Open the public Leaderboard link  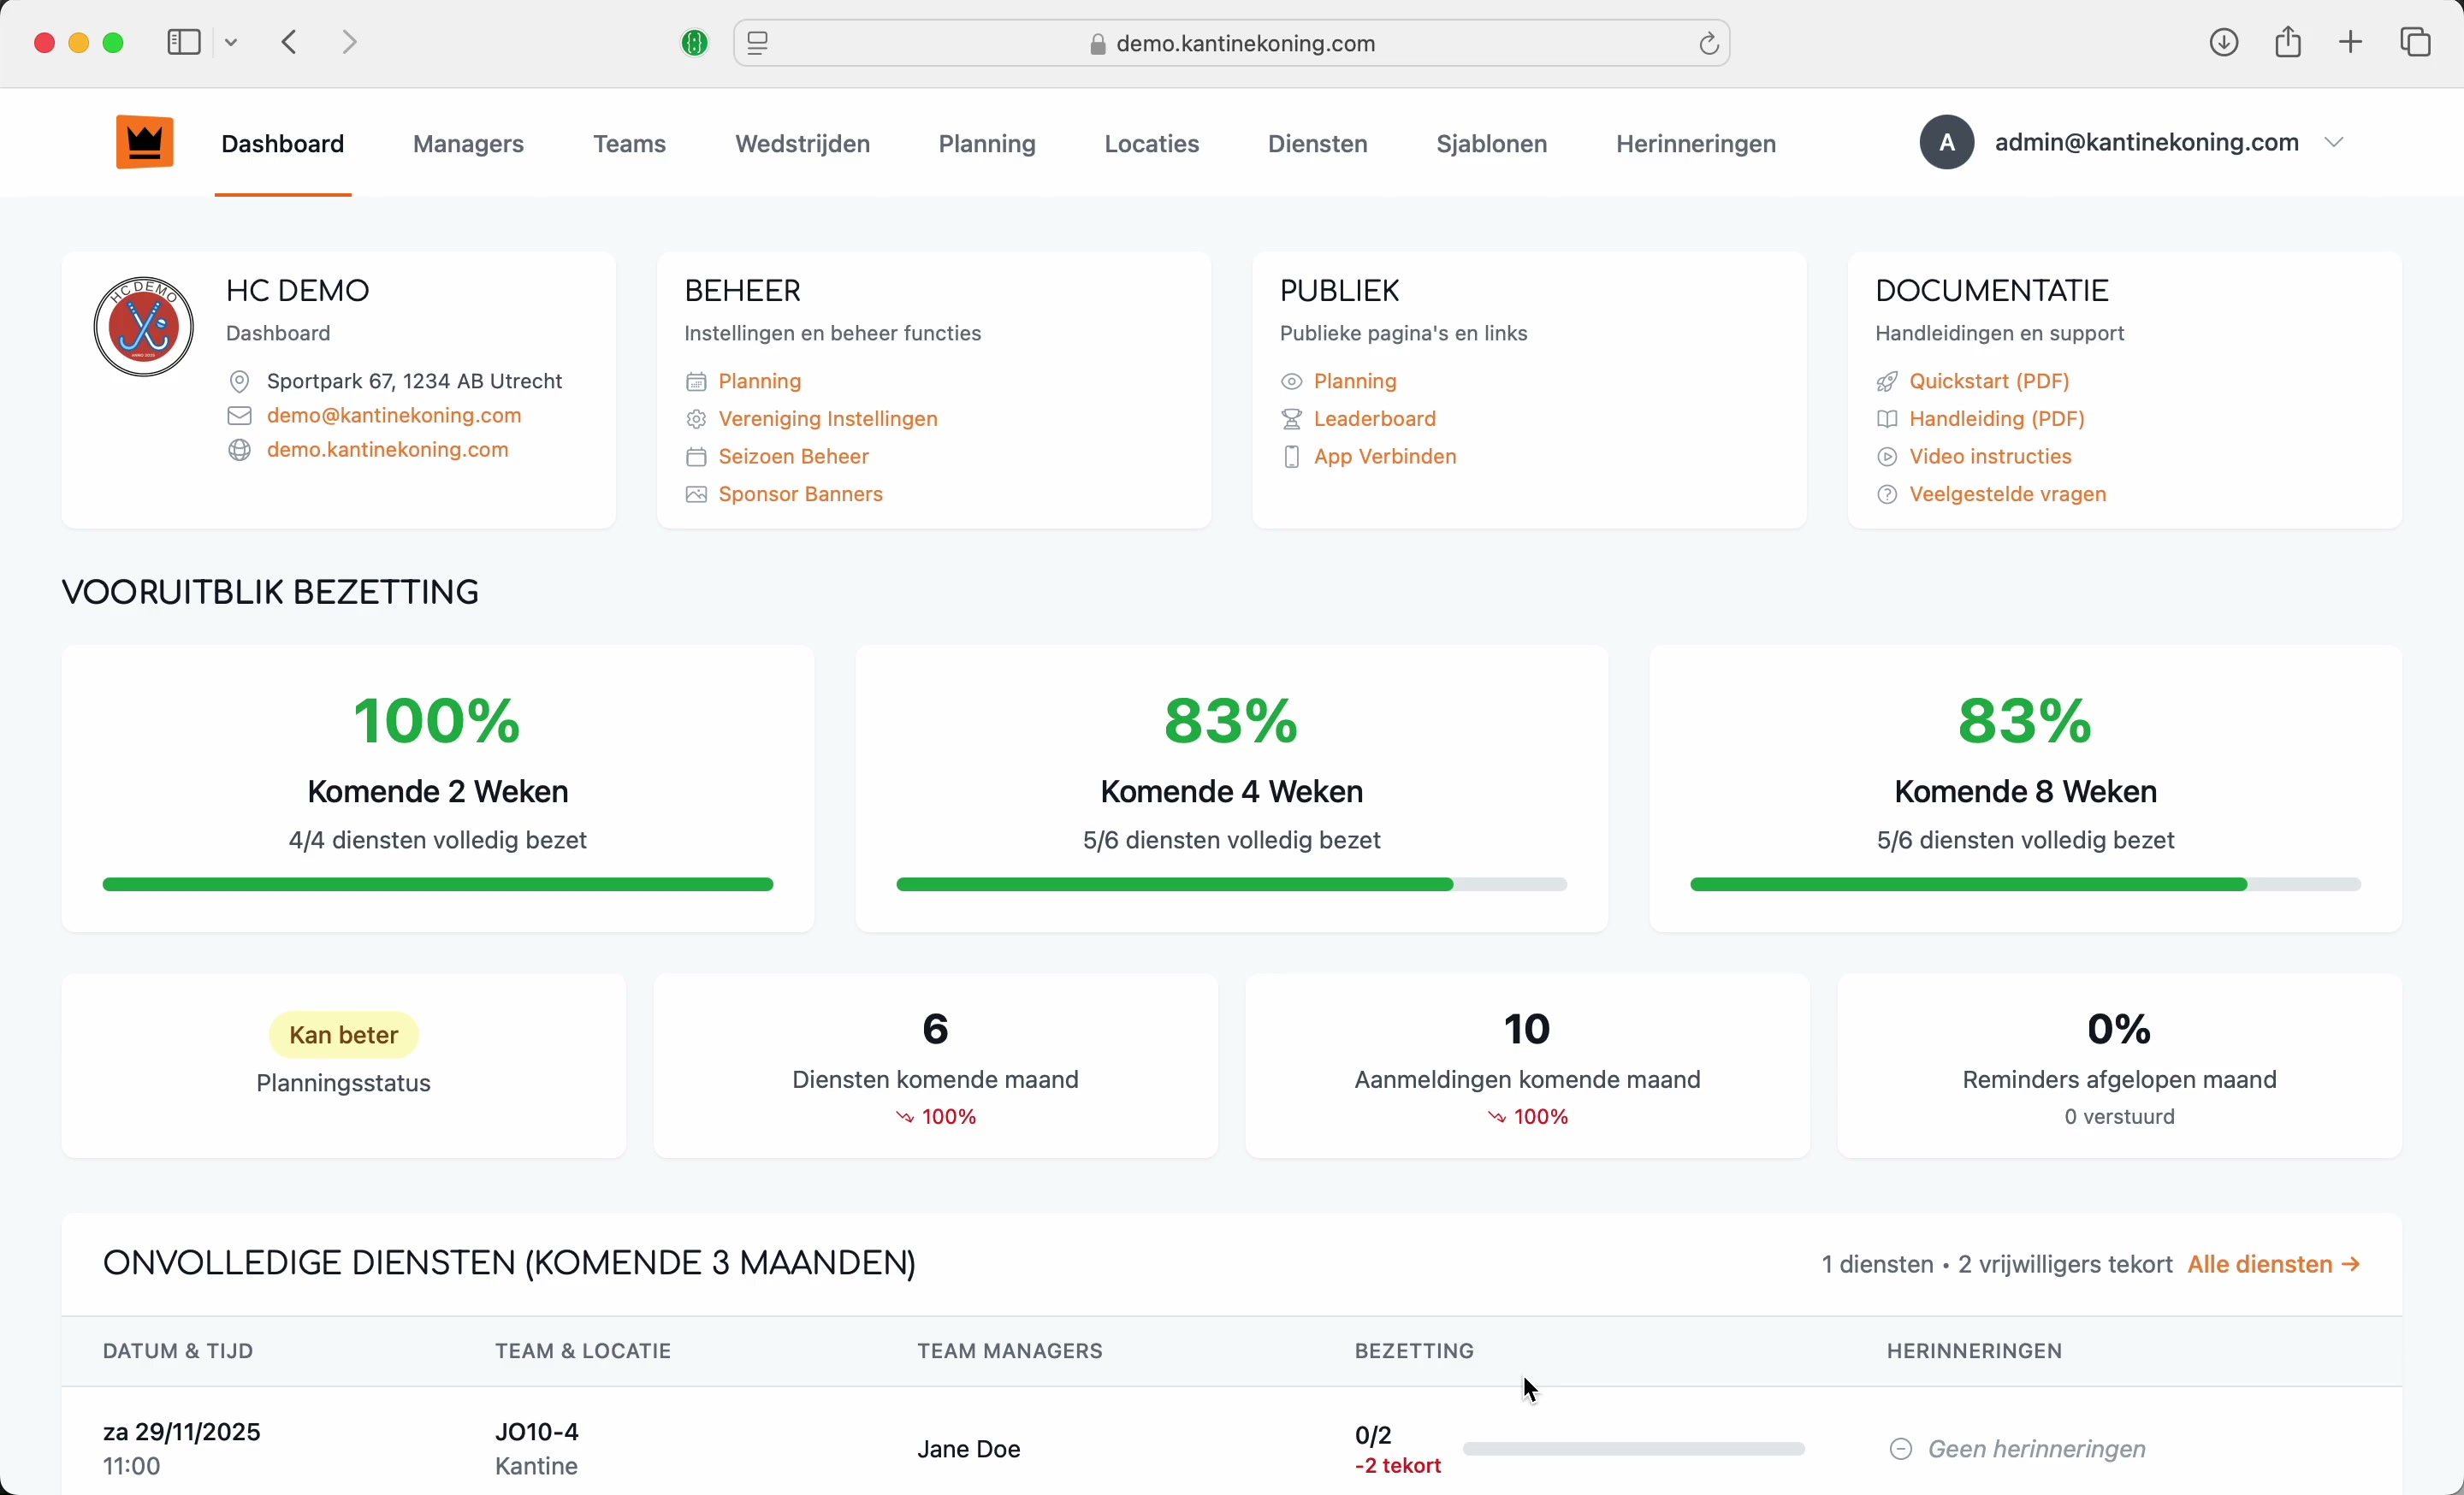(x=1374, y=419)
